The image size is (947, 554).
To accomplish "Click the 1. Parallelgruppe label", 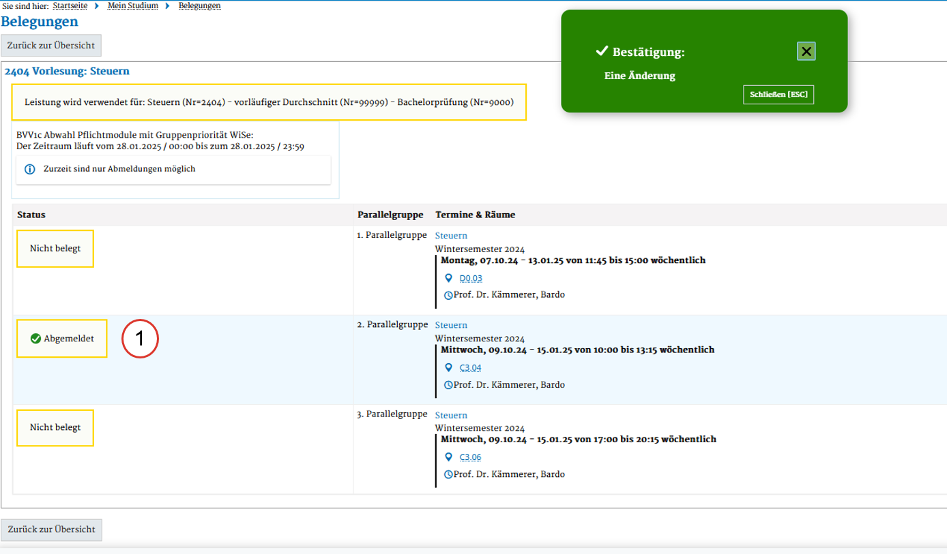I will [x=392, y=236].
